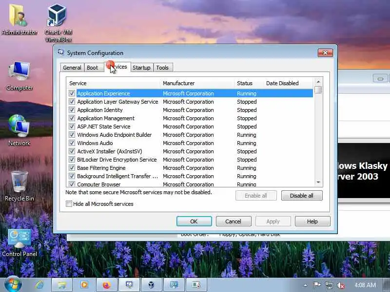Uncheck Base Filtering Engine checkbox
The height and width of the screenshot is (292, 390).
click(x=72, y=168)
